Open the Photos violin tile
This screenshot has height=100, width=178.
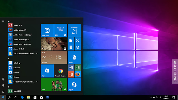pos(54,44)
